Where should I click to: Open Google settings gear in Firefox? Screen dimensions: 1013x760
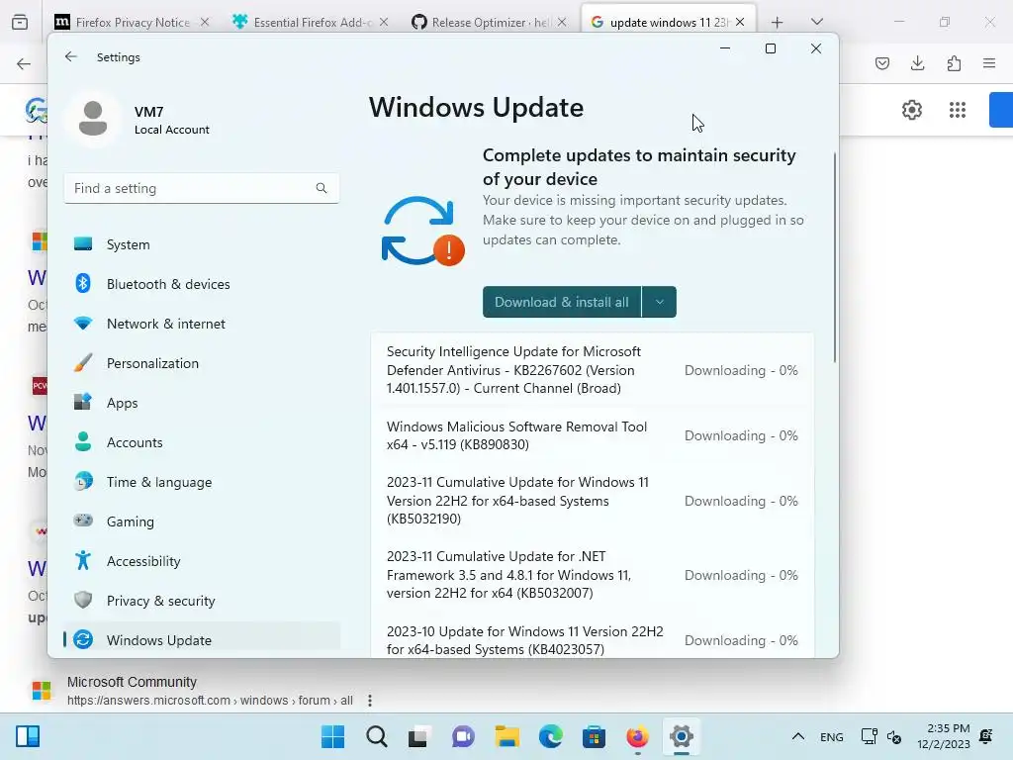point(911,110)
